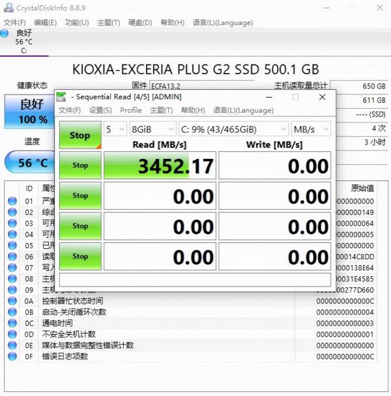Click the CrystalDiskMark app icon in title bar
The width and height of the screenshot is (391, 396).
(62, 97)
